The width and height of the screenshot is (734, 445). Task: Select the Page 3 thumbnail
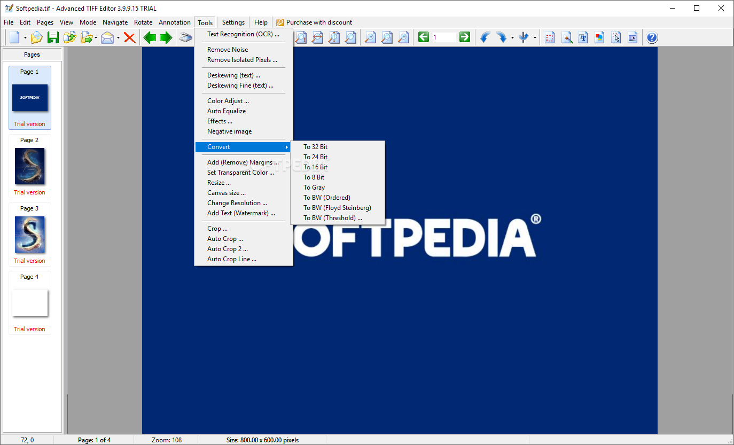(x=30, y=235)
